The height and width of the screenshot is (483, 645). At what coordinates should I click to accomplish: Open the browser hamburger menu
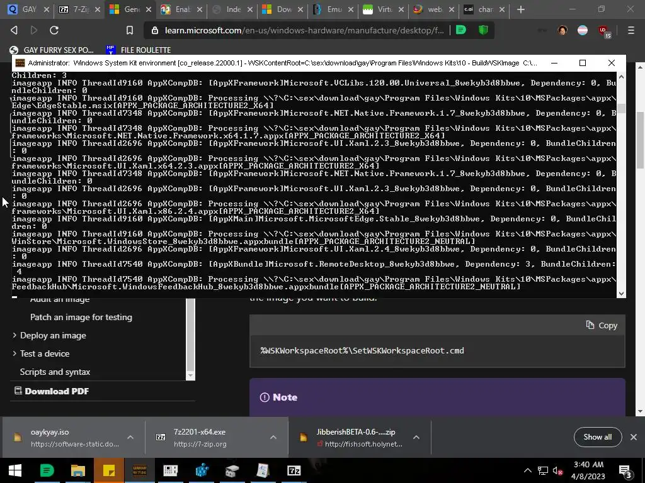pyautogui.click(x=631, y=30)
